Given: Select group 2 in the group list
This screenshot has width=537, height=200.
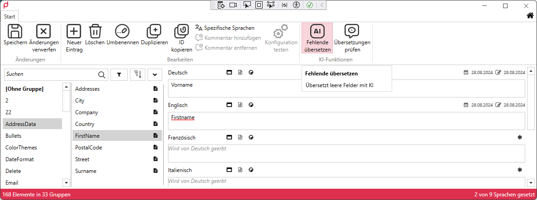Looking at the screenshot, I should pos(32,101).
